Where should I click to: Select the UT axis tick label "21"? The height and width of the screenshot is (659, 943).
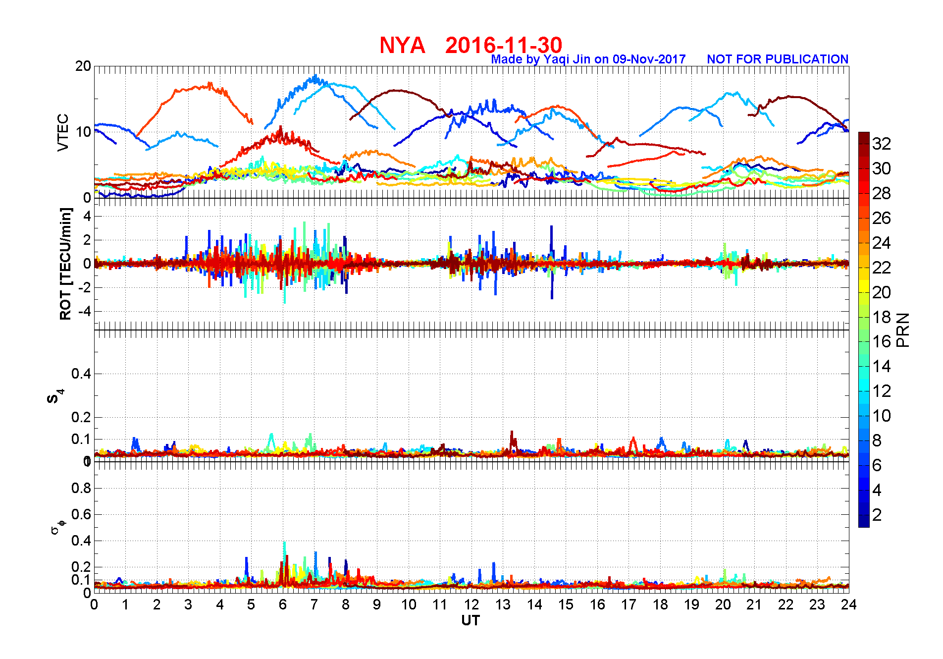pos(754,604)
